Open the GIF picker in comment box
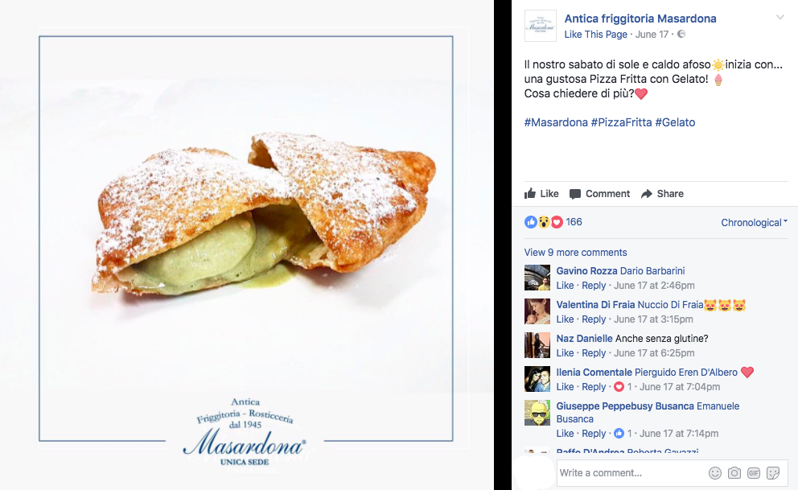Image resolution: width=798 pixels, height=490 pixels. pyautogui.click(x=754, y=473)
